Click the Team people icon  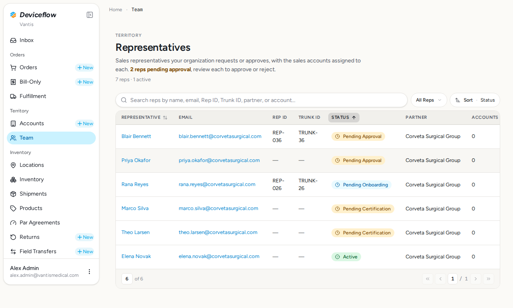13,138
